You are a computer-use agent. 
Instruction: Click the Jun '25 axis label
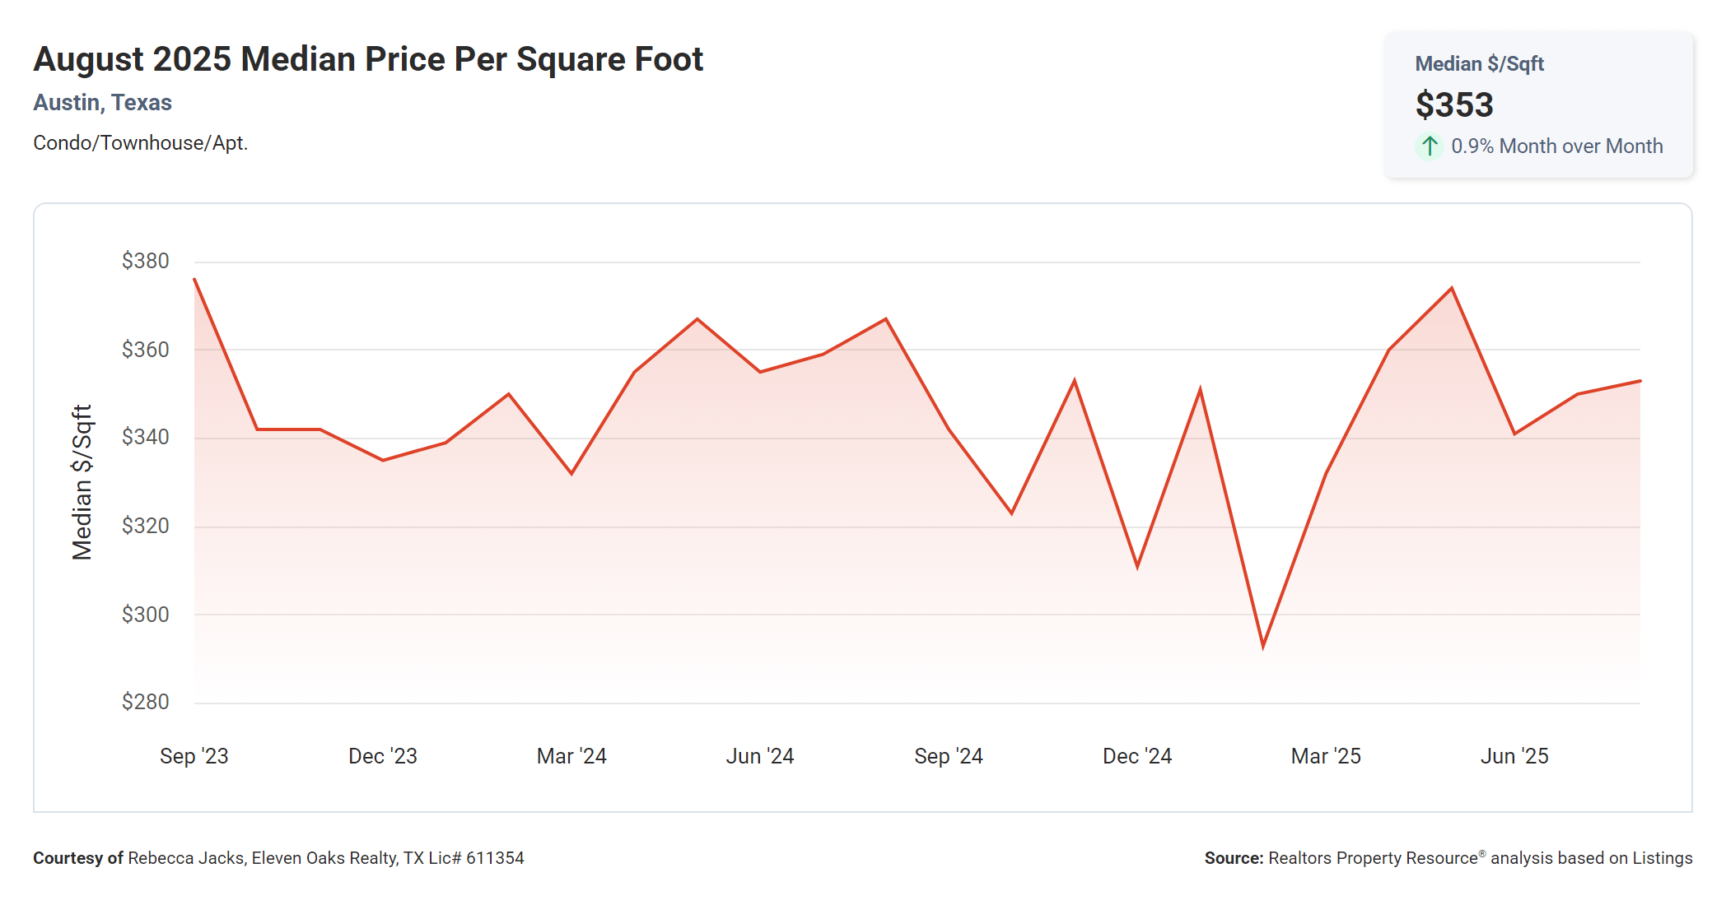(1514, 756)
